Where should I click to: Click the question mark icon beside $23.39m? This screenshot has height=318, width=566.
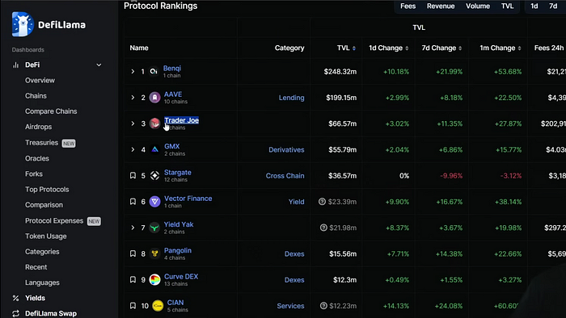[x=322, y=201]
